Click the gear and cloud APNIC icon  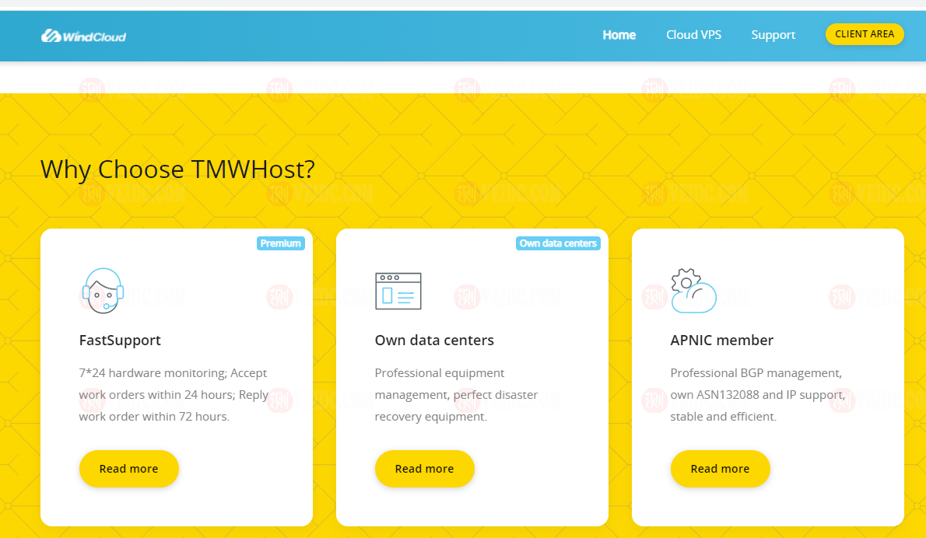693,291
